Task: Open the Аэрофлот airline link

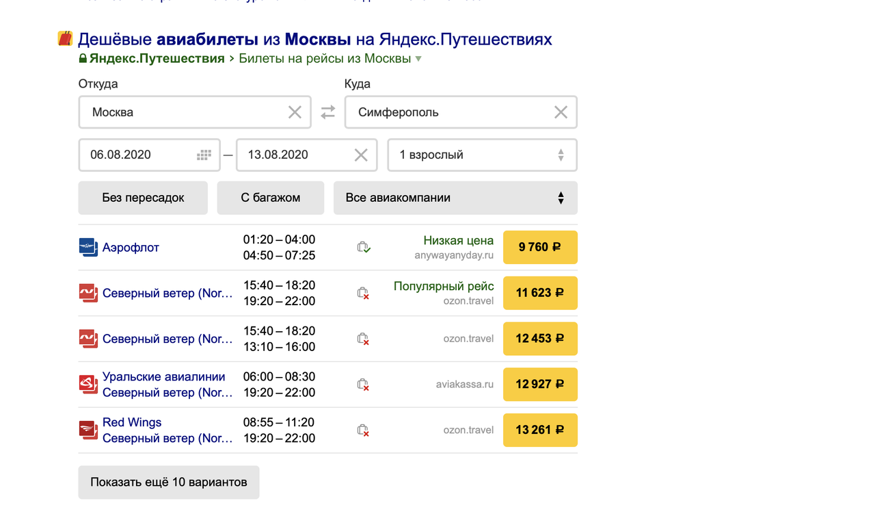Action: click(131, 248)
